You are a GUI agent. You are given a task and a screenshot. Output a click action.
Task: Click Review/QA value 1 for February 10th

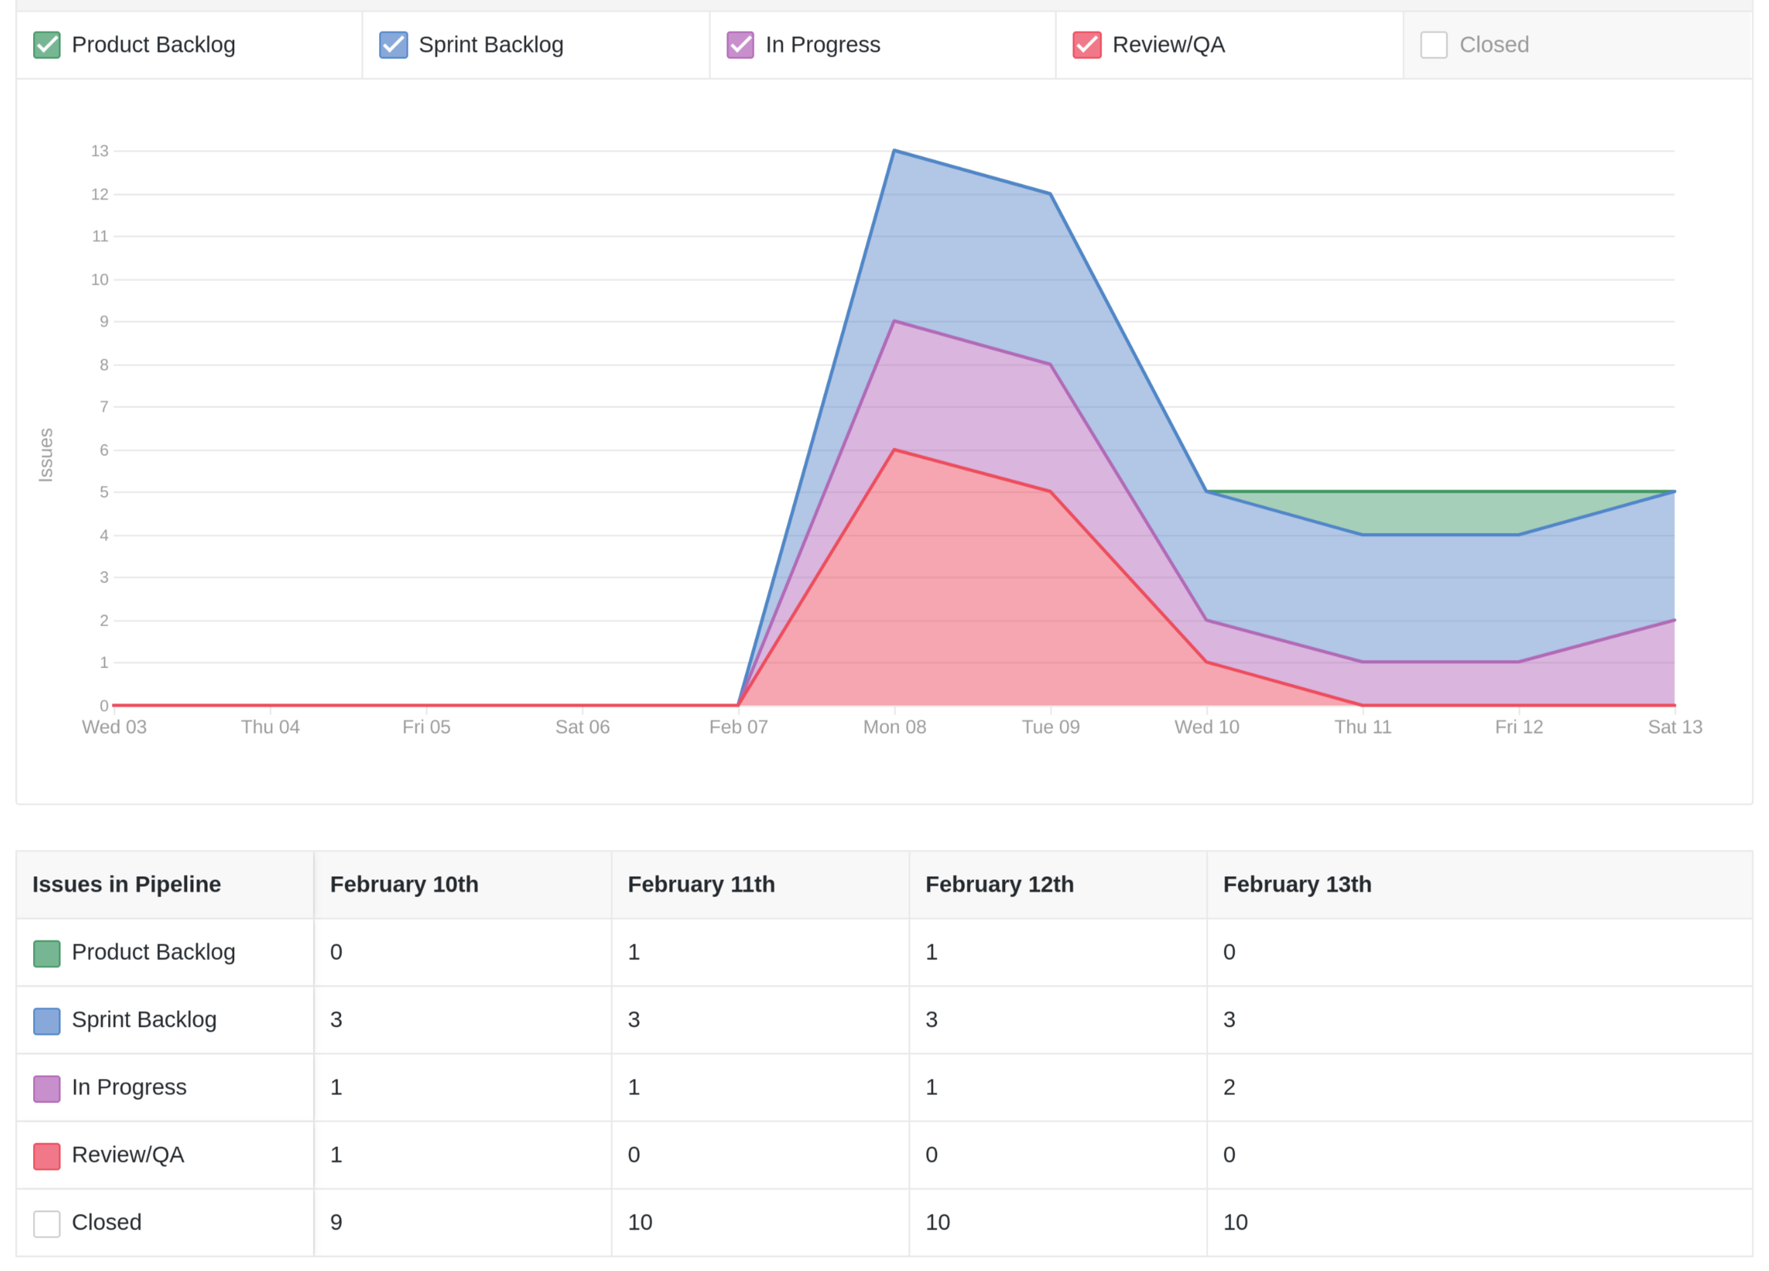pyautogui.click(x=336, y=1155)
